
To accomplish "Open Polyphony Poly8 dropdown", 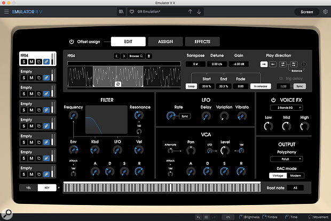I will tap(287, 159).
